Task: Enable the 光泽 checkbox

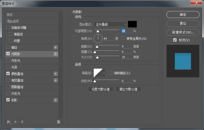Action: (8, 67)
